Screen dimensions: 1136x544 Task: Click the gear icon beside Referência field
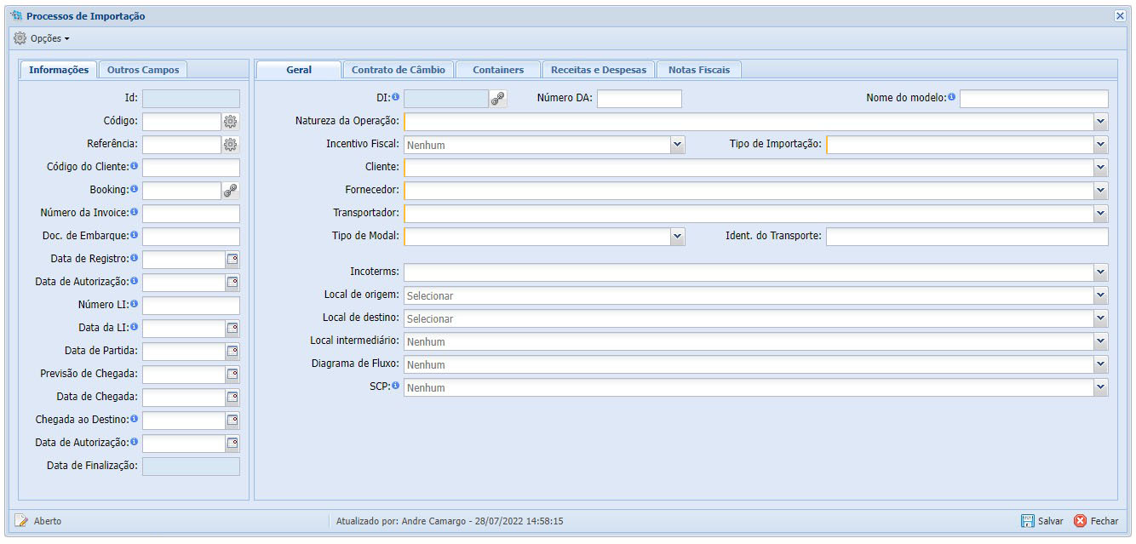coord(231,145)
